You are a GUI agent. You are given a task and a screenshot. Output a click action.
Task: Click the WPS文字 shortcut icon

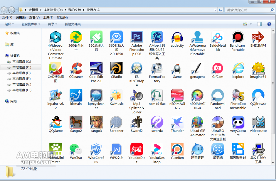point(116,149)
